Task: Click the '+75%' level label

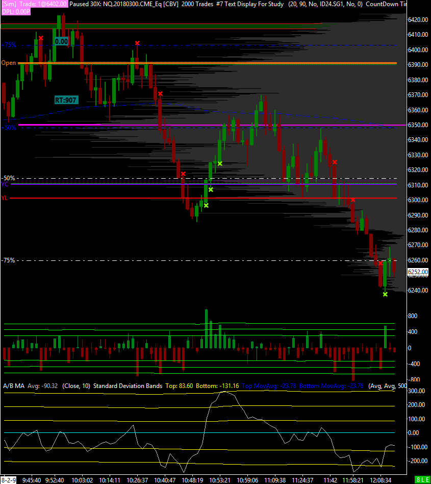Action: (9, 45)
